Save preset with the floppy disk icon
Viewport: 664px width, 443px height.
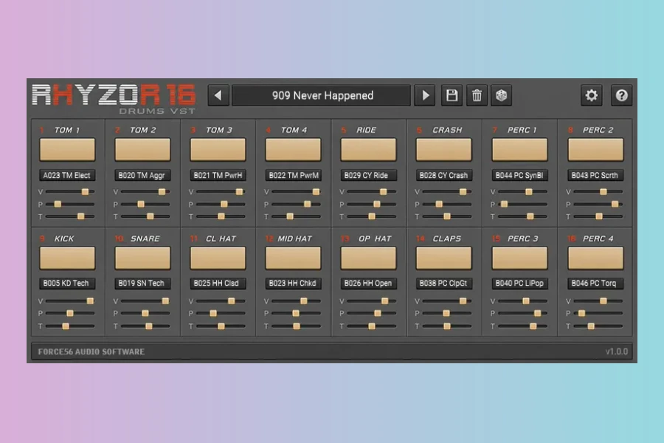click(x=452, y=95)
